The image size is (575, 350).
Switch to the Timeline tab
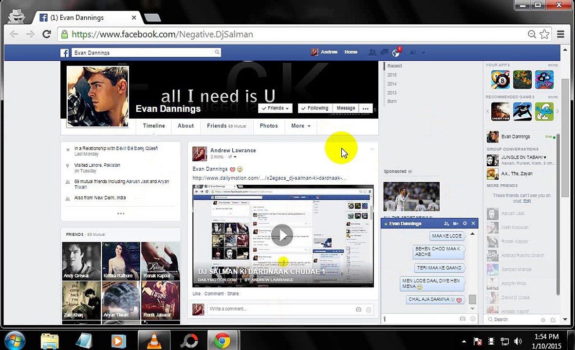pyautogui.click(x=154, y=126)
